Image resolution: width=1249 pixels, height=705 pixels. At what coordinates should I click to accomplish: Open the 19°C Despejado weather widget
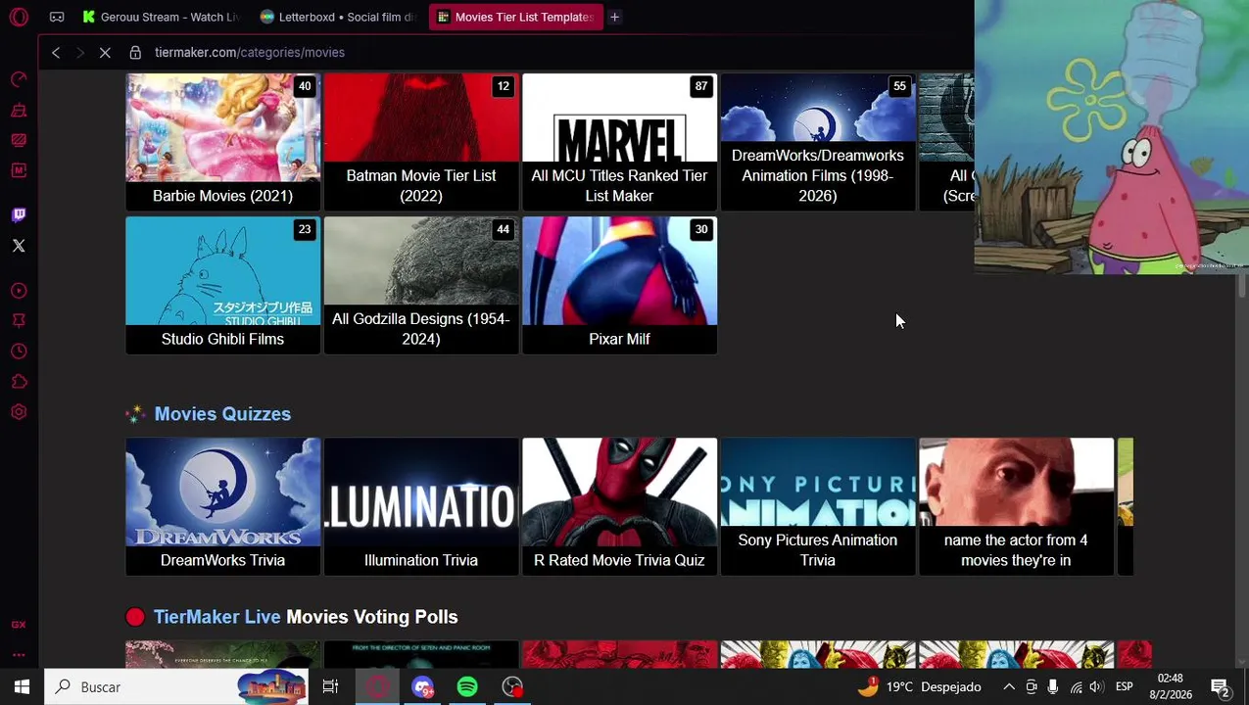pyautogui.click(x=919, y=687)
